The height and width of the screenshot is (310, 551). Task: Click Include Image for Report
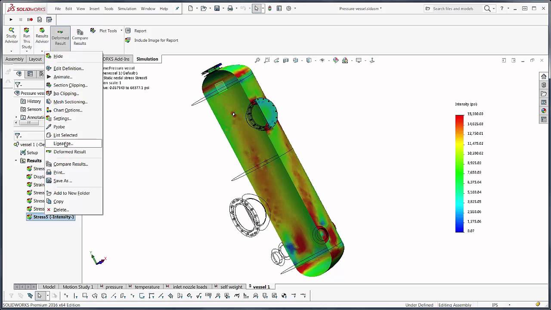(152, 40)
